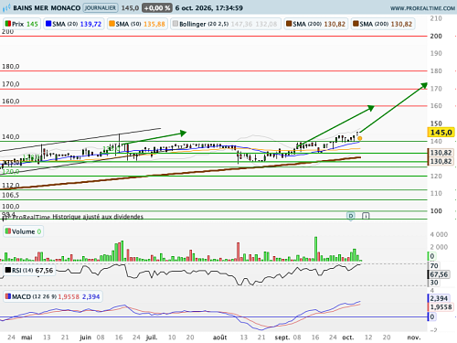Click the 145,0 price in header
The image size is (457, 343).
[x=130, y=8]
